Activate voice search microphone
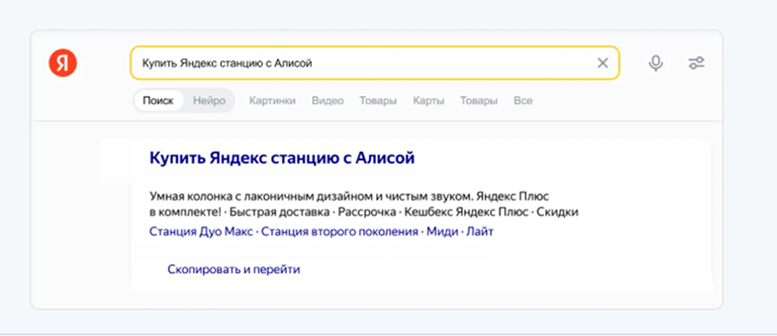Viewport: 777px width, 336px height. (656, 64)
